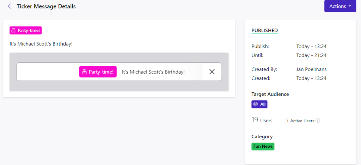The width and height of the screenshot is (361, 165).
Task: Select the All target audience badge
Action: tap(259, 104)
